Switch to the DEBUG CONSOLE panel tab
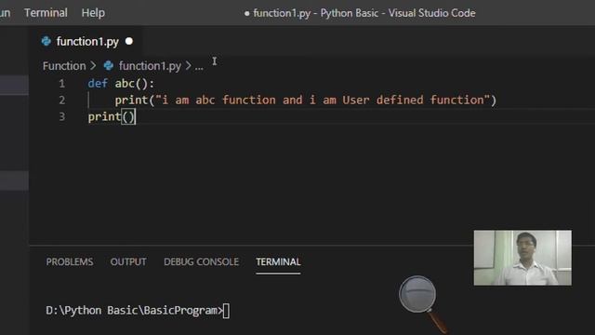 point(201,261)
